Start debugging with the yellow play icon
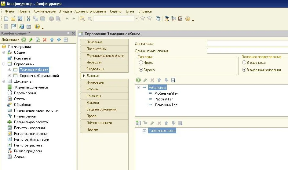Viewport: 288px width, 170px height. click(37, 27)
